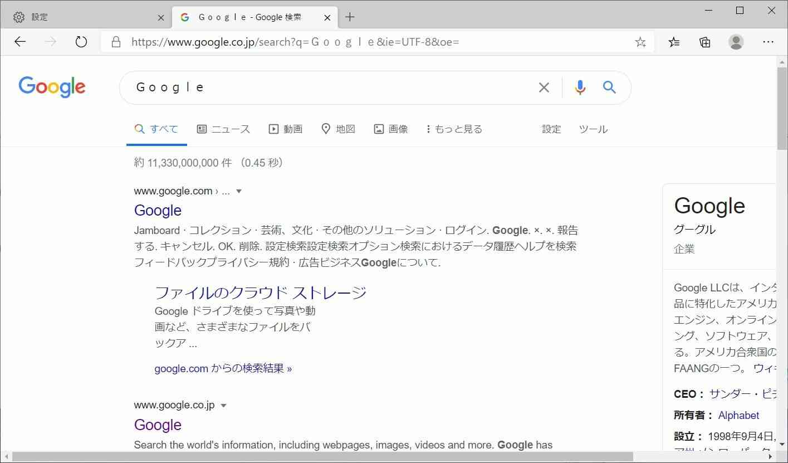The height and width of the screenshot is (463, 788).
Task: View site info via padlock icon
Action: (116, 42)
